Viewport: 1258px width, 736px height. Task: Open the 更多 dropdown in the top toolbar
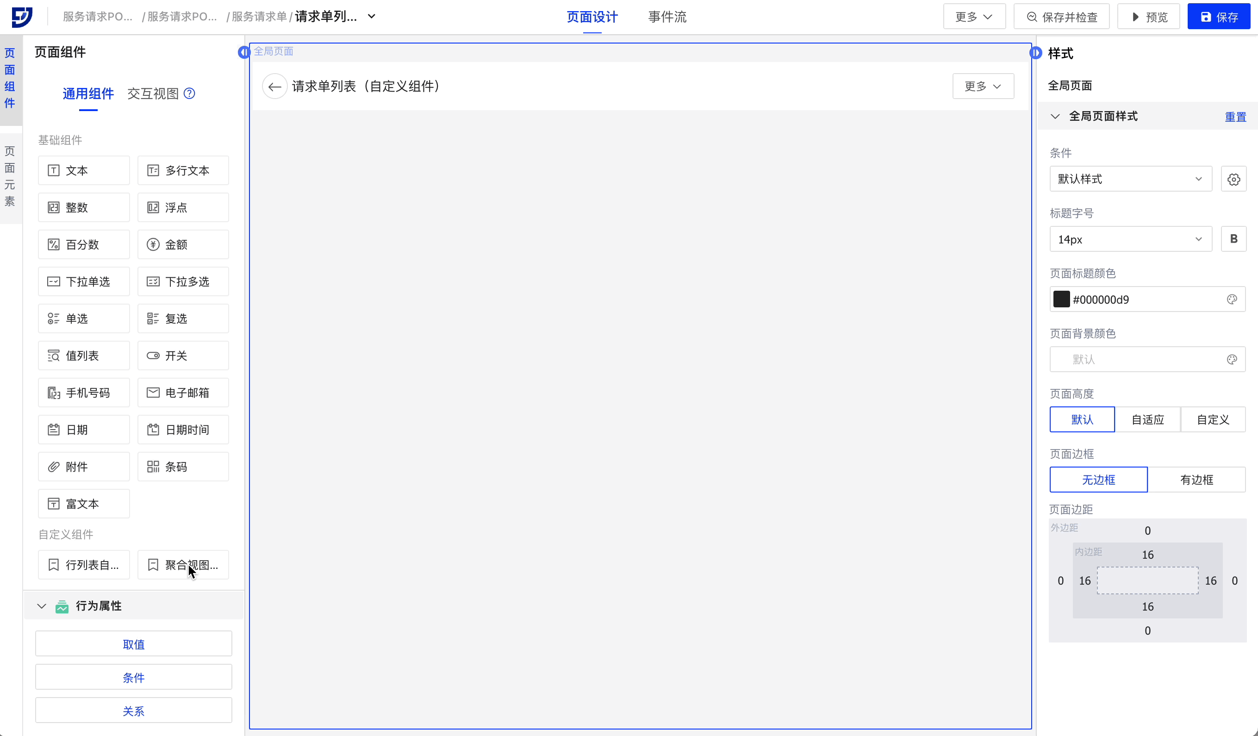[x=973, y=17]
